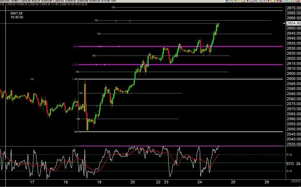Screen dimensions: 301x187
Task: Click the current price arrow marker
Action: click(x=285, y=23)
